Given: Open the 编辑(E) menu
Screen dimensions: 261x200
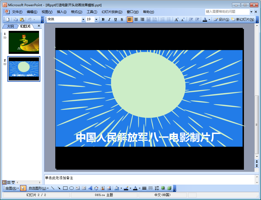Looking at the screenshot, I should (x=32, y=12).
